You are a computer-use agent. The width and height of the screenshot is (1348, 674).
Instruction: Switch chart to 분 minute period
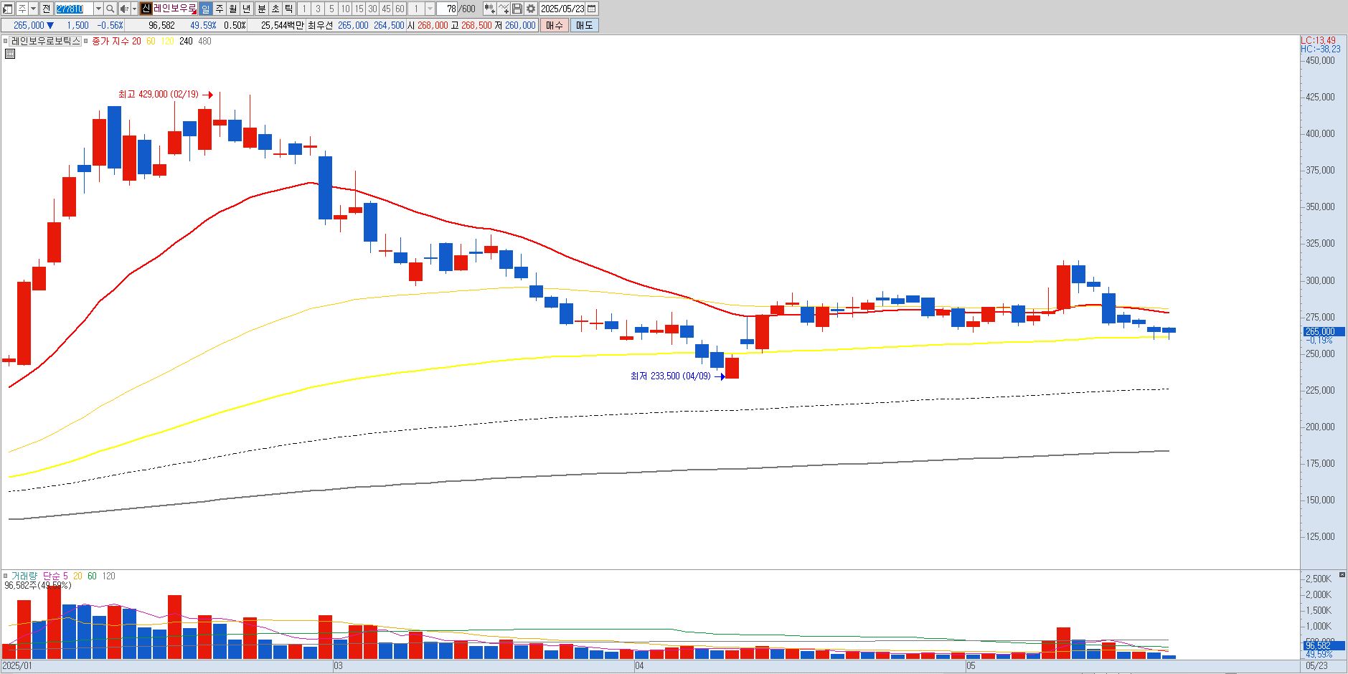[262, 9]
